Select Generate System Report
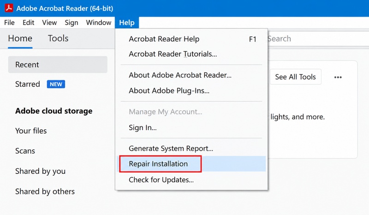369x215 pixels. coord(191,149)
